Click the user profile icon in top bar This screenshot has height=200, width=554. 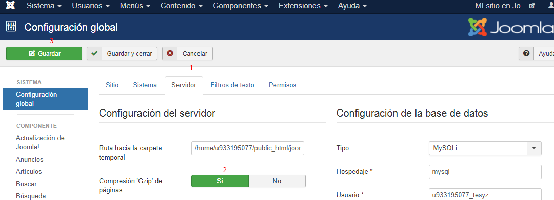(551, 6)
